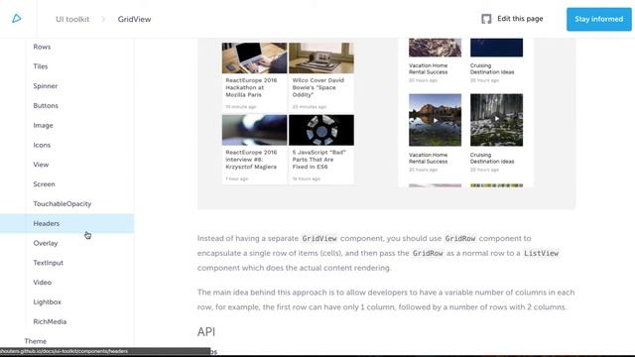Image resolution: width=635 pixels, height=357 pixels.
Task: Click the GridView breadcrumb title
Action: pos(134,19)
